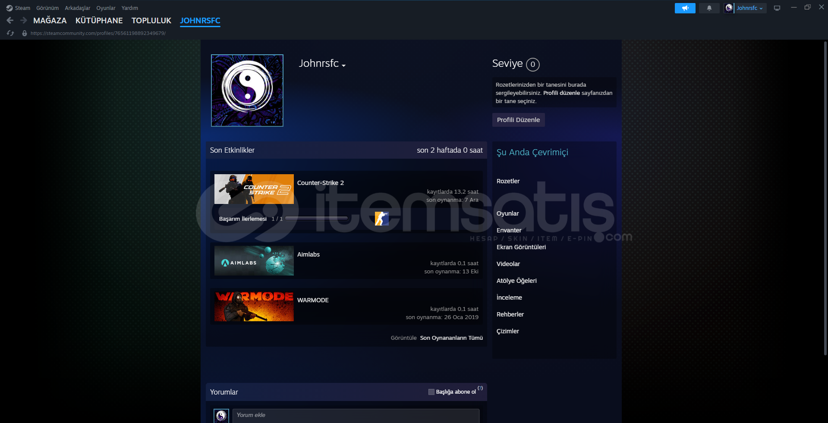Click the 'Yorum ekle' comment field
828x423 pixels.
coord(356,416)
